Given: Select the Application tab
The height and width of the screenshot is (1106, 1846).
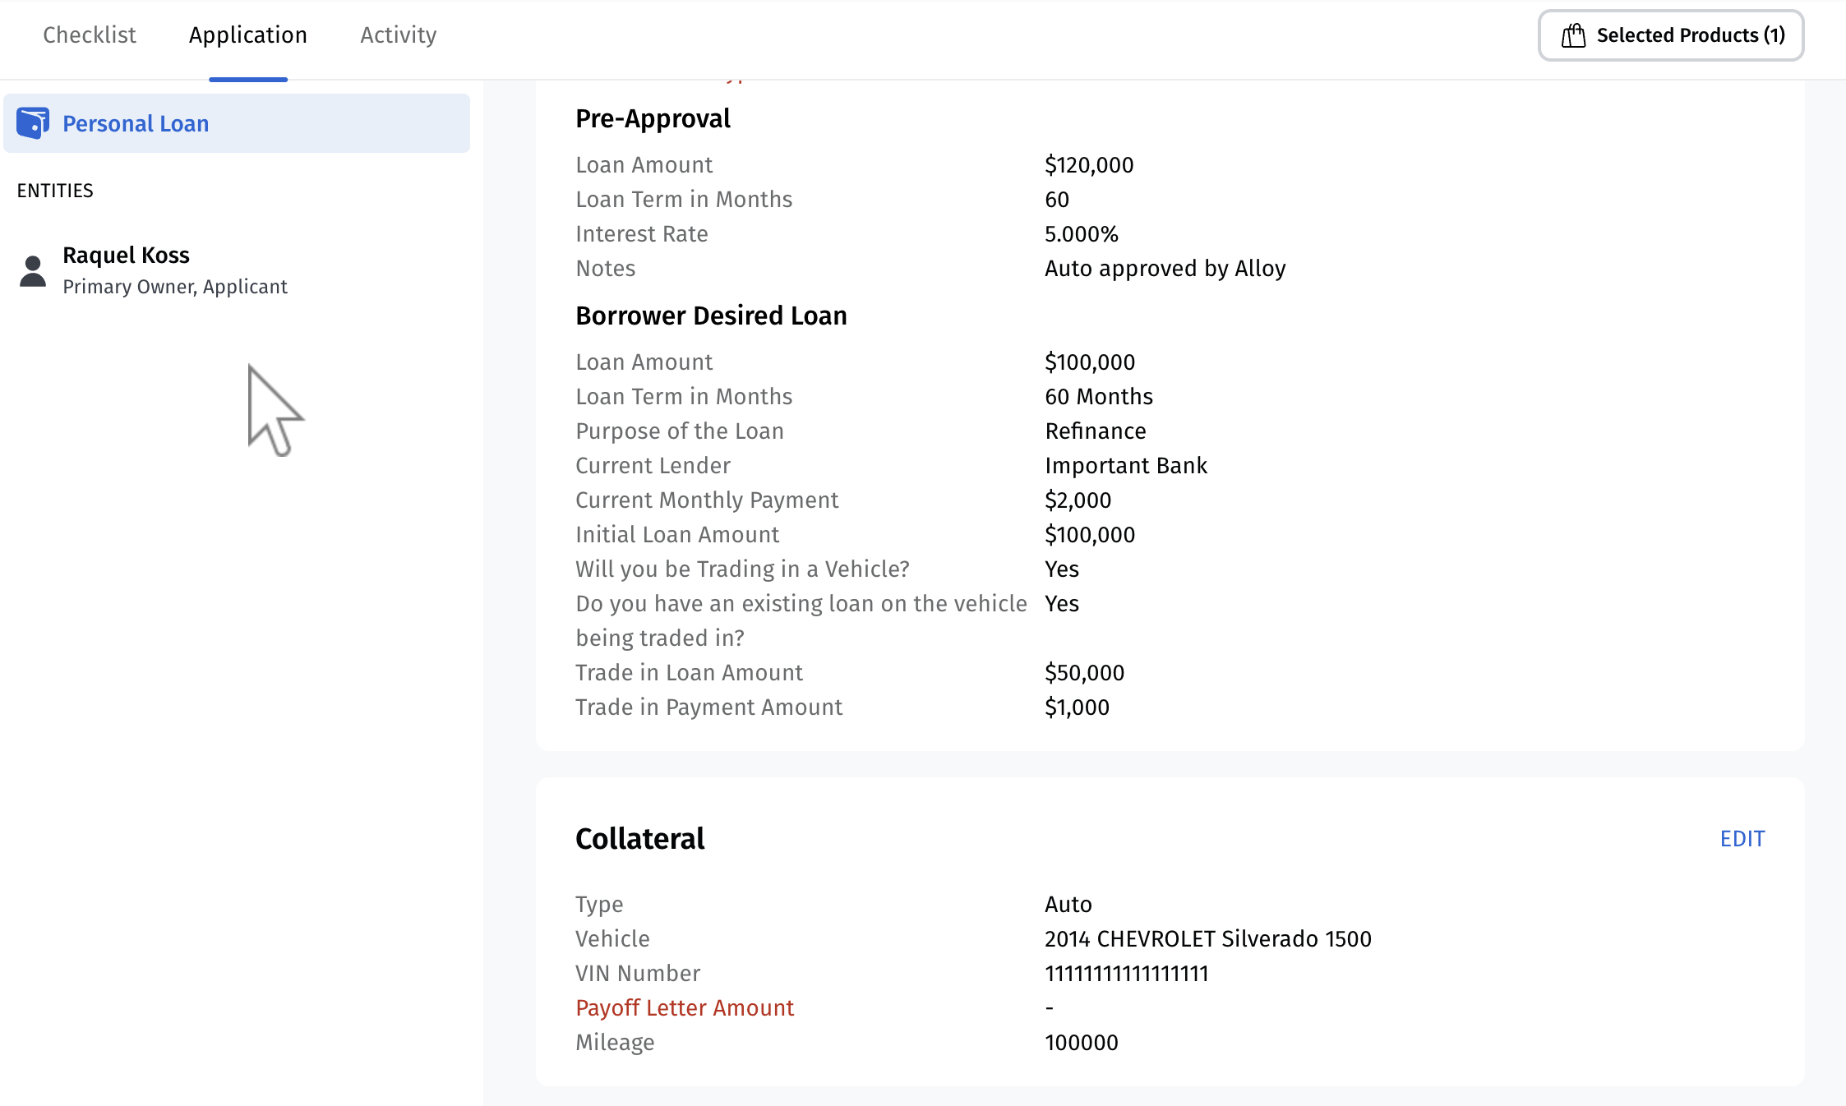Looking at the screenshot, I should coord(247,35).
